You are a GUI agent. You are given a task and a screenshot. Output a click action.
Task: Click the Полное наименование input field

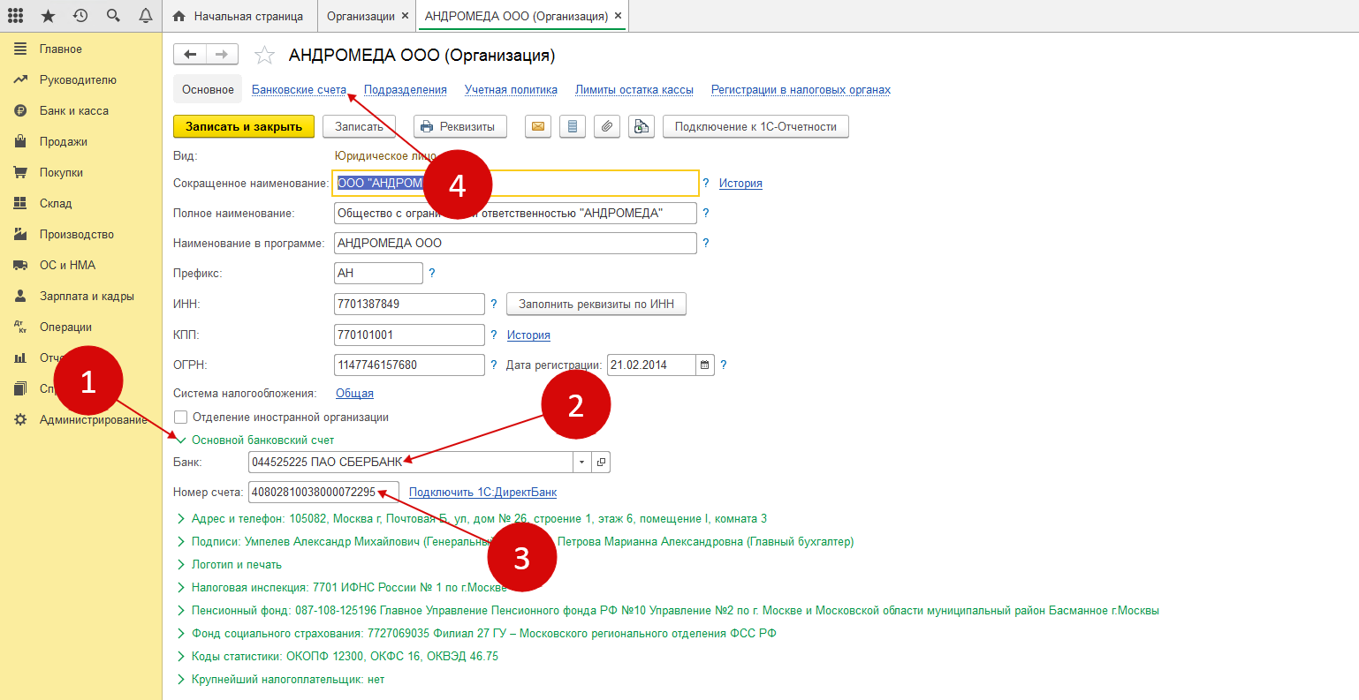[x=515, y=214]
